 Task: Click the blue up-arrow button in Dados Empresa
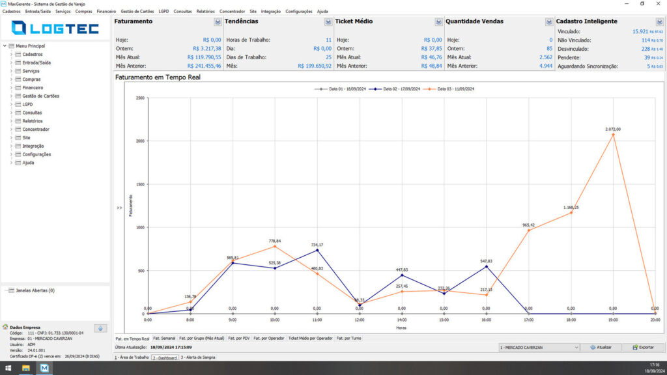100,328
